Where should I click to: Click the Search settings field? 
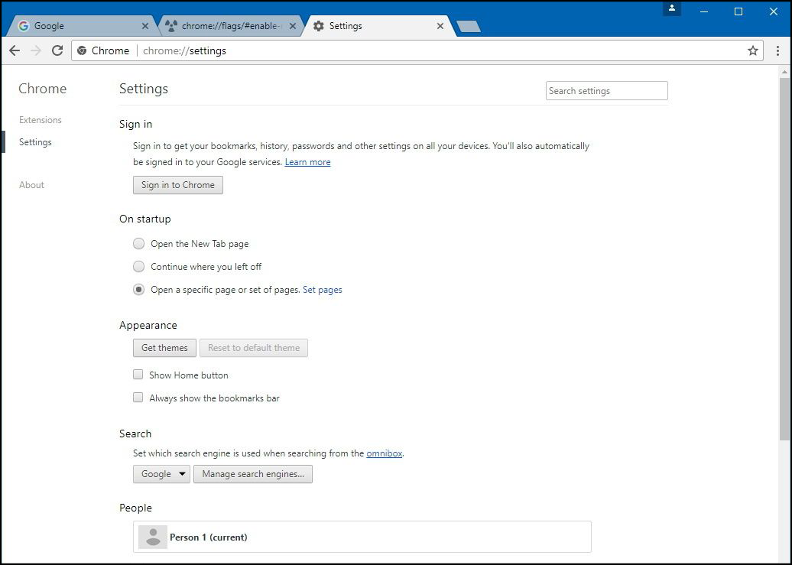click(x=607, y=91)
